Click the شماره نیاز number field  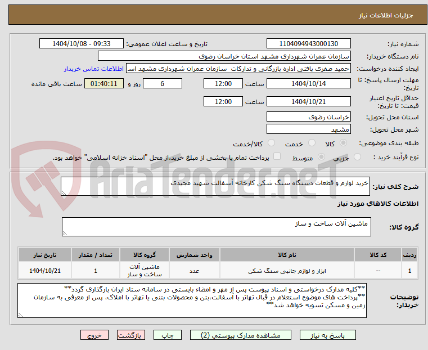(x=308, y=44)
